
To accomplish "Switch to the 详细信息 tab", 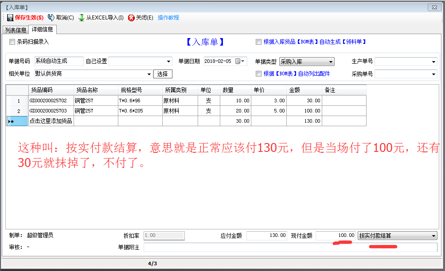I will pos(43,30).
